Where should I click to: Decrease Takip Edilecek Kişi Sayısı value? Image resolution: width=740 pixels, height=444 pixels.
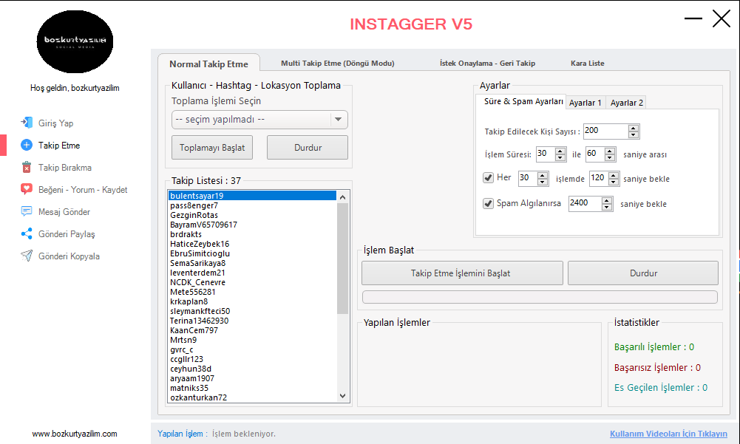[x=634, y=134]
